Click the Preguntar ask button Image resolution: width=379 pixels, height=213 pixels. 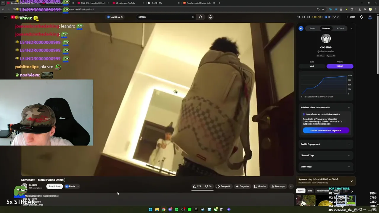(x=243, y=186)
